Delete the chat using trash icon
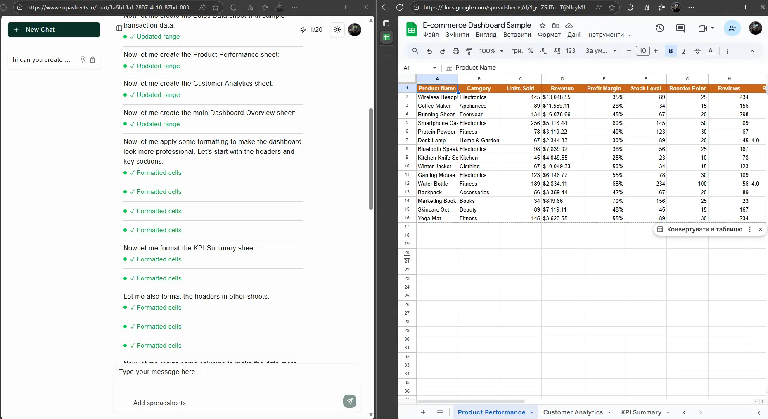This screenshot has height=419, width=768. tap(92, 60)
